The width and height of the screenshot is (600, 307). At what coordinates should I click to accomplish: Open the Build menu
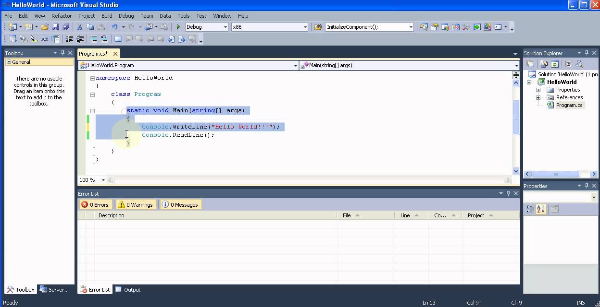point(107,16)
